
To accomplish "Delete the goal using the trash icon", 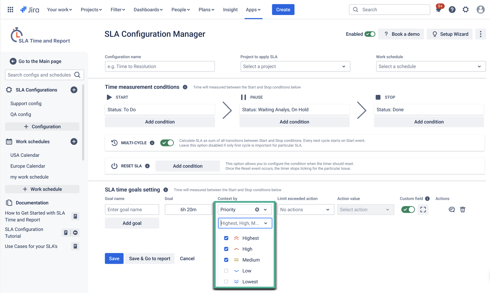I will (462, 210).
